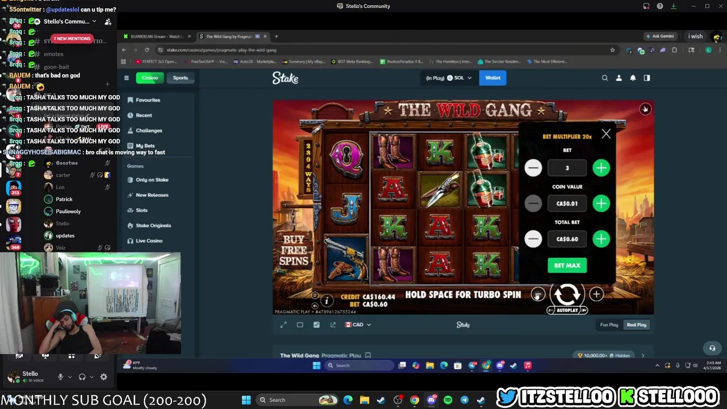
Task: Click the spin button in the slot game
Action: 567,294
